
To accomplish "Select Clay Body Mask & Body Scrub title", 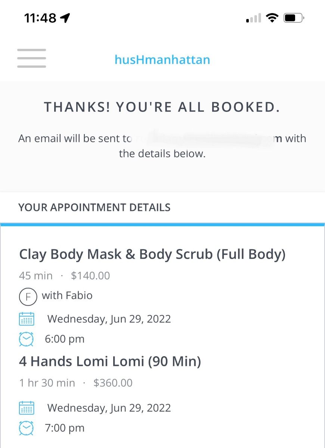I will pos(152,255).
